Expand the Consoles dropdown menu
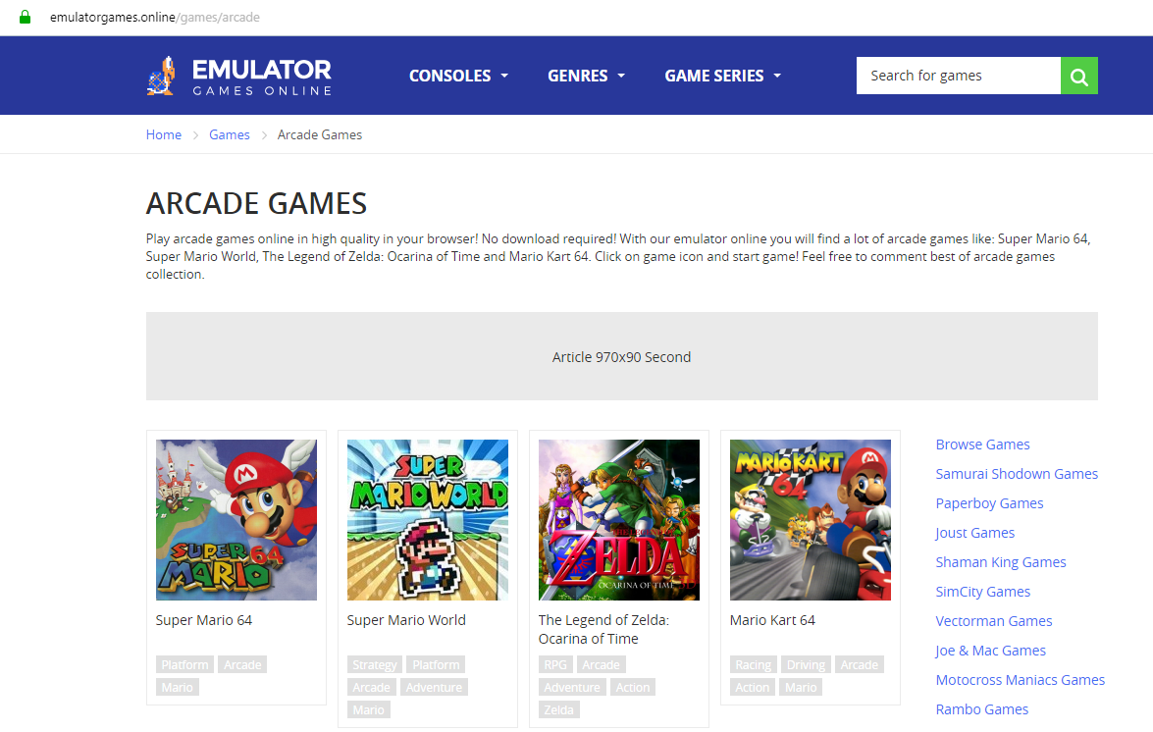The height and width of the screenshot is (732, 1153). click(x=458, y=77)
